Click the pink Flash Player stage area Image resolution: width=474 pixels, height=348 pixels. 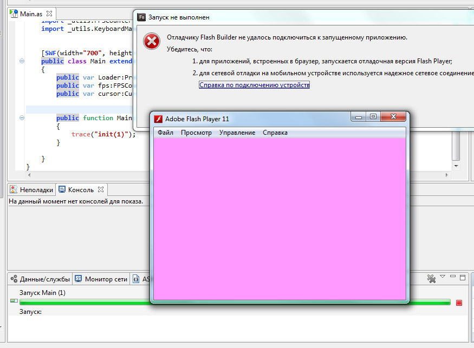point(280,219)
